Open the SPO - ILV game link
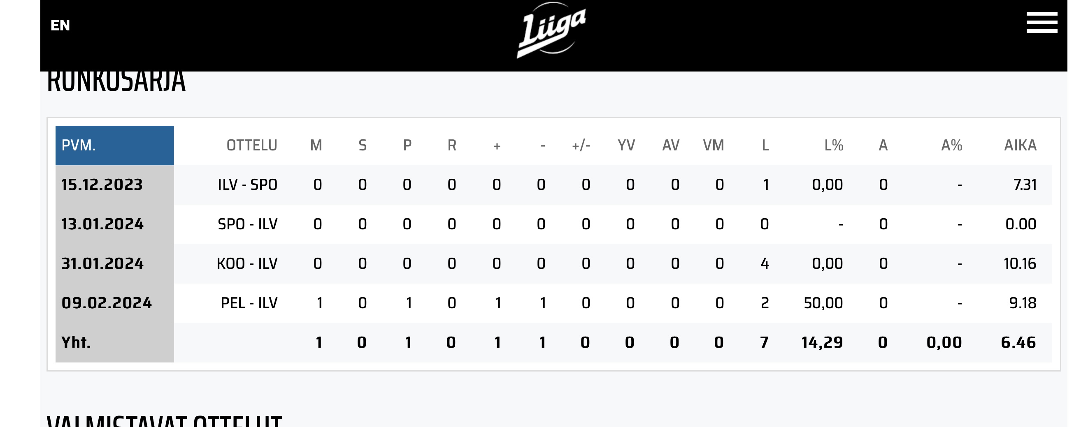Screen dimensions: 1088x427 (x=247, y=224)
